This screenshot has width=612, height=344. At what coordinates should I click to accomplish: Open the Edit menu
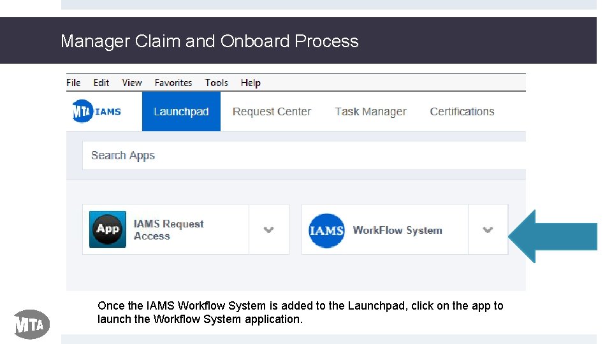(101, 83)
